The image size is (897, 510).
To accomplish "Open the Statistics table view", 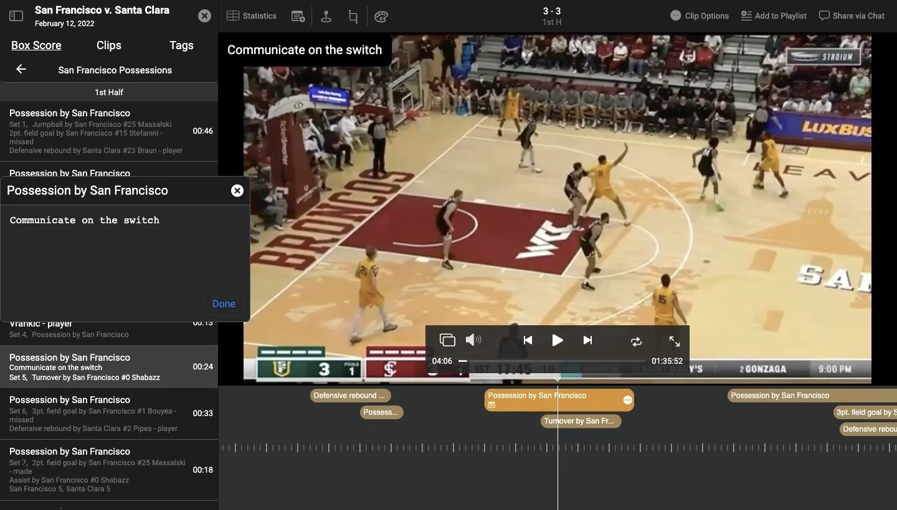I will (x=252, y=16).
